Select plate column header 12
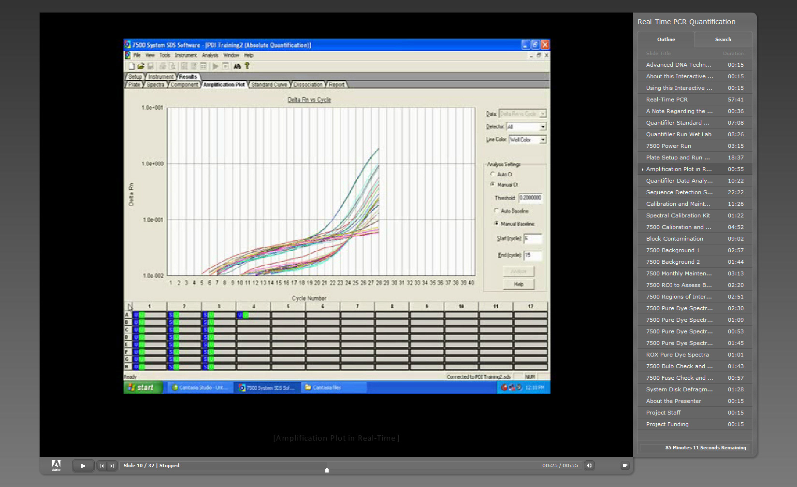This screenshot has width=797, height=487. click(x=530, y=306)
